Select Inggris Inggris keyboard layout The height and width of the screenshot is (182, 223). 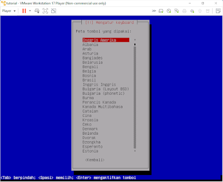(99, 84)
